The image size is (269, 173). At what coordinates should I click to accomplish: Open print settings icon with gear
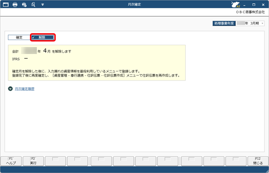coord(24,5)
